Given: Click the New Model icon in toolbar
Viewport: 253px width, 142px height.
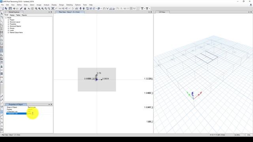Looking at the screenshot, I should (x=3, y=9).
